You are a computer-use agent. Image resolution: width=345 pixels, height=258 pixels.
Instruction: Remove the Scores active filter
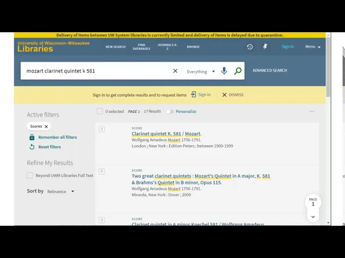point(46,126)
